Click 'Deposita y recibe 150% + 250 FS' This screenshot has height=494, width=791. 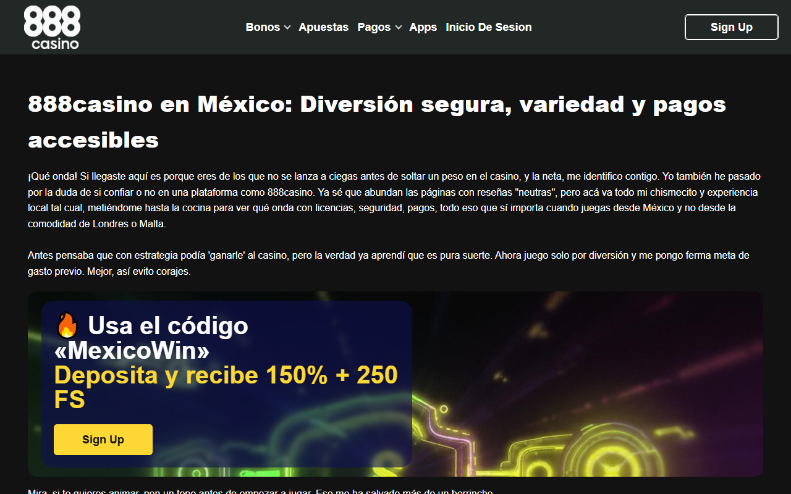coord(226,387)
